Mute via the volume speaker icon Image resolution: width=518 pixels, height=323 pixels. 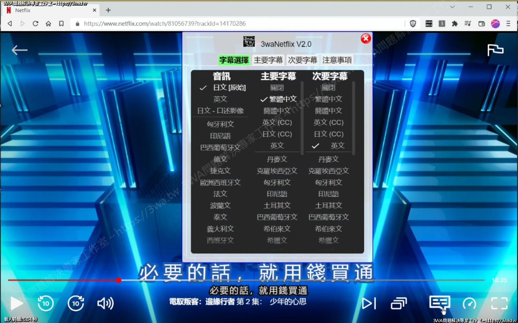click(x=105, y=303)
